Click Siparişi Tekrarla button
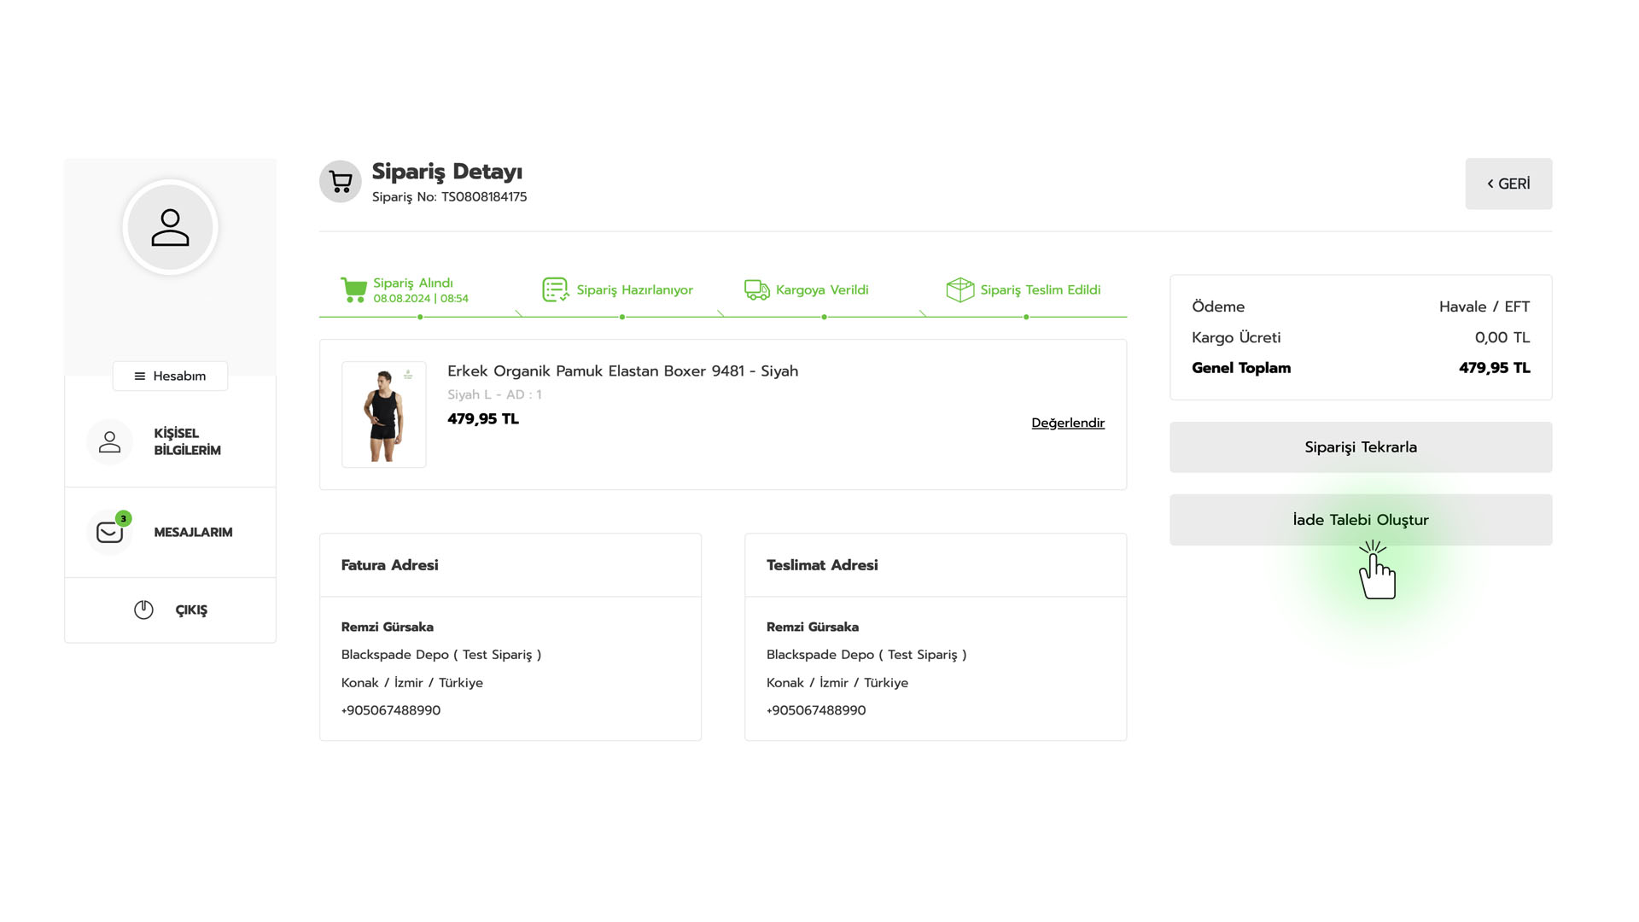1639x922 pixels. coord(1360,447)
